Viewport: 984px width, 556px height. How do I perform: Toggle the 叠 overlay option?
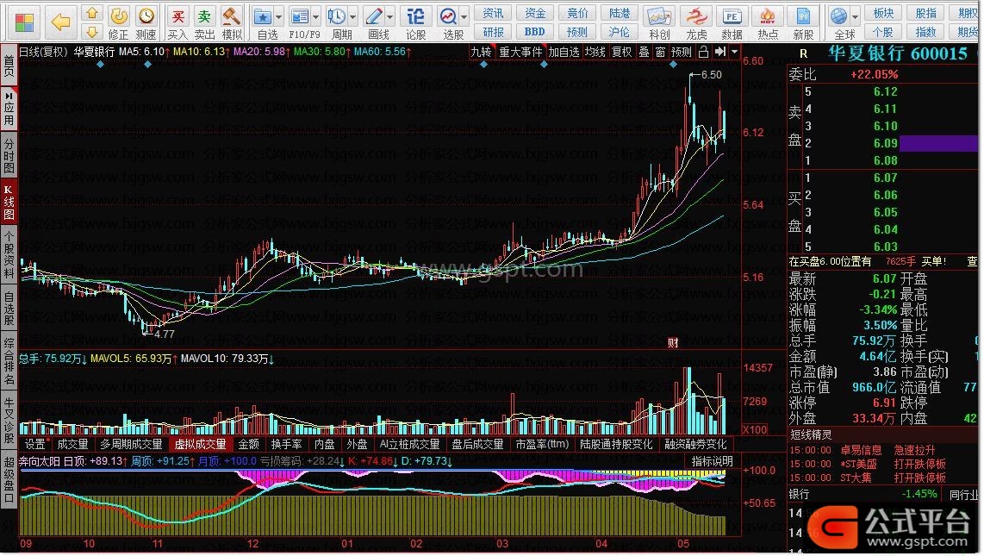point(645,52)
